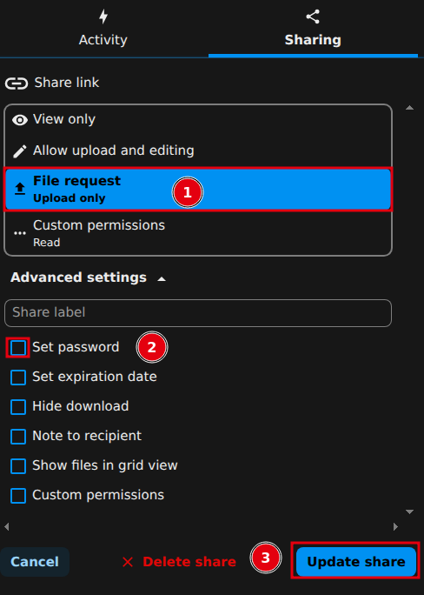Tick the Set expiration date checkbox
The image size is (424, 595).
click(18, 378)
